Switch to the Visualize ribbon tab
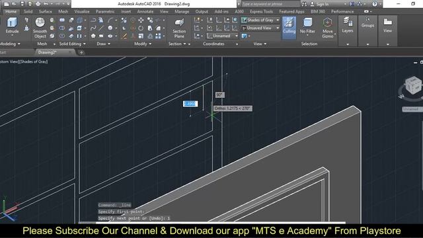This screenshot has width=423, height=238. [82, 12]
